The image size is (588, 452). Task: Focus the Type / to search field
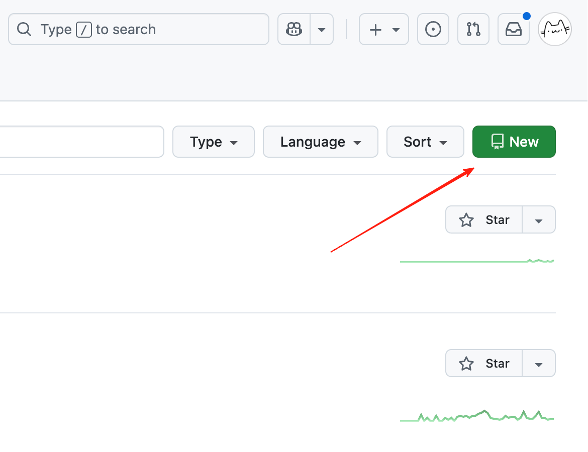(151, 30)
